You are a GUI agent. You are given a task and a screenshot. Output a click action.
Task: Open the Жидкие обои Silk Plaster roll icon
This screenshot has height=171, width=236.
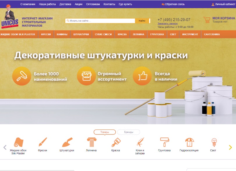(18, 143)
